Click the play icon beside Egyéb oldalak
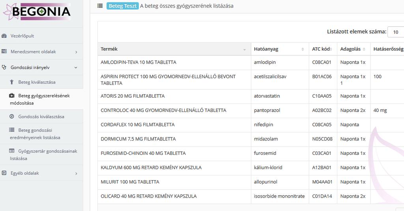The image size is (404, 211). [4, 173]
